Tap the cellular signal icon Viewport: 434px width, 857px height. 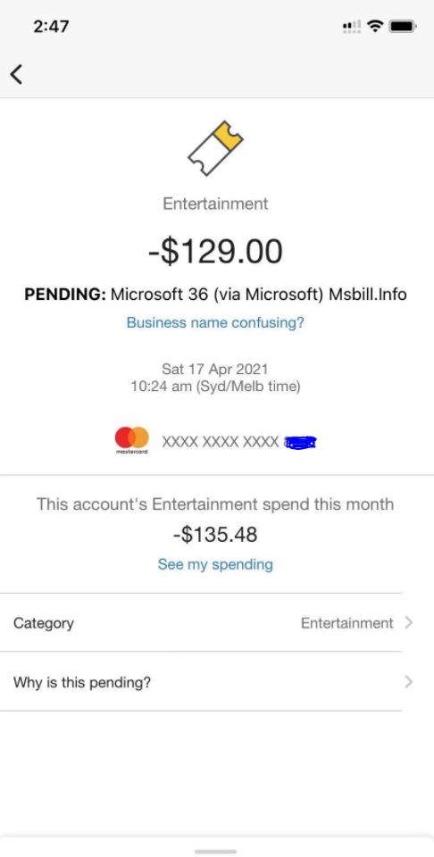pos(352,26)
